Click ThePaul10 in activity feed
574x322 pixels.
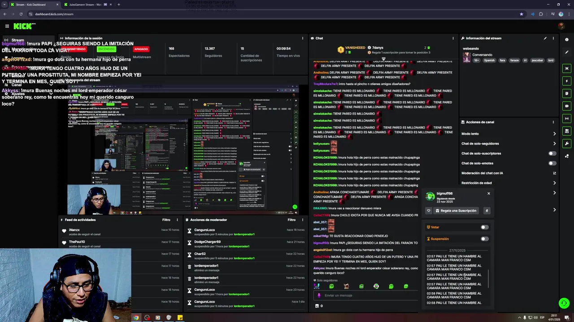pyautogui.click(x=77, y=242)
